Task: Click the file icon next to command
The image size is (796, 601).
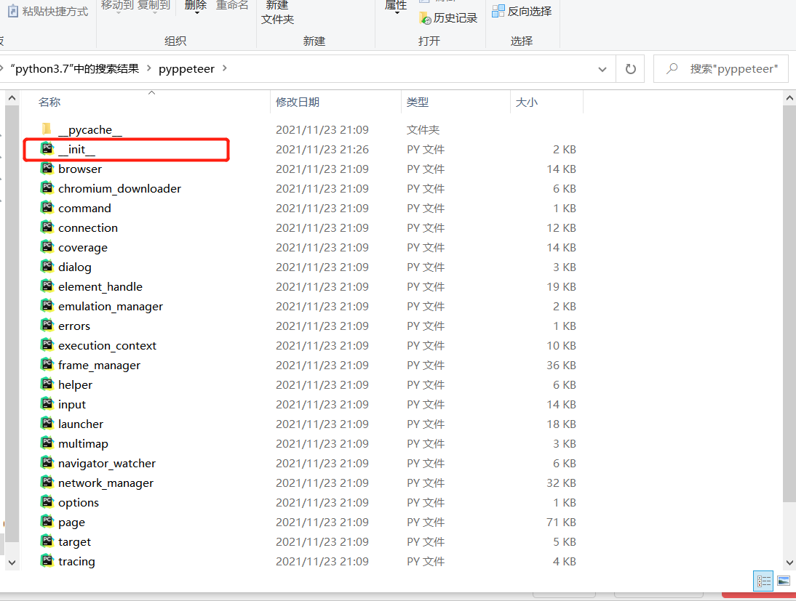Action: click(47, 207)
